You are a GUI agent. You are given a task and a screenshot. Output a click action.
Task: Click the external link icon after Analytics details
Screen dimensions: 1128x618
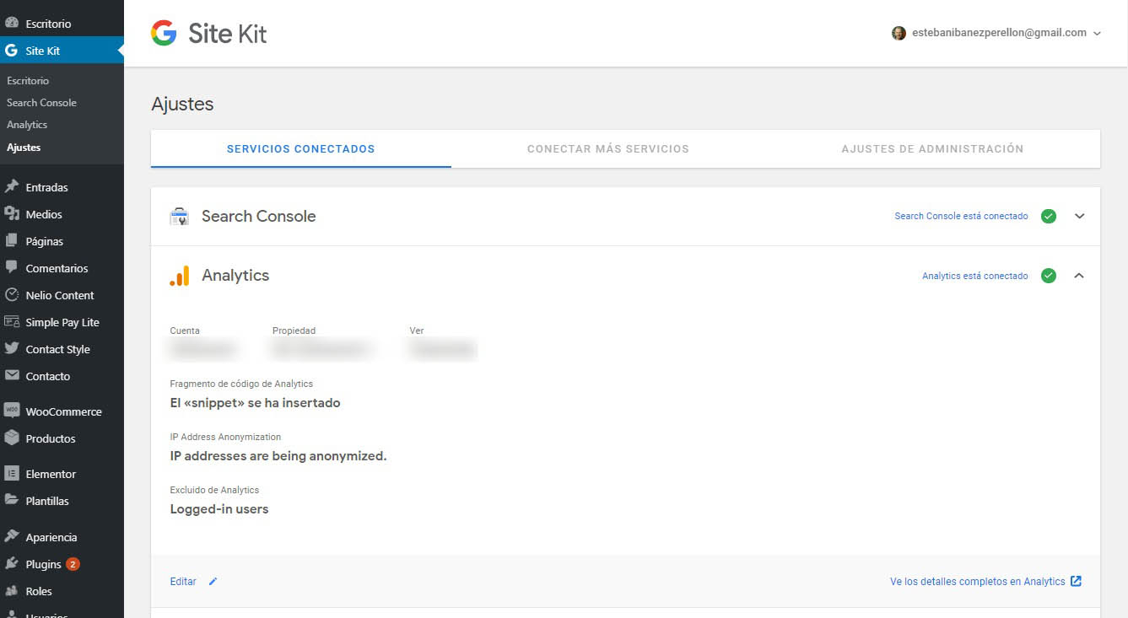coord(1076,581)
